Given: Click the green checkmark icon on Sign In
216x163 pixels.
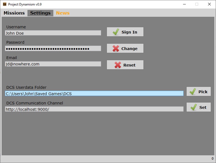Looking at the screenshot, I should tap(116, 32).
